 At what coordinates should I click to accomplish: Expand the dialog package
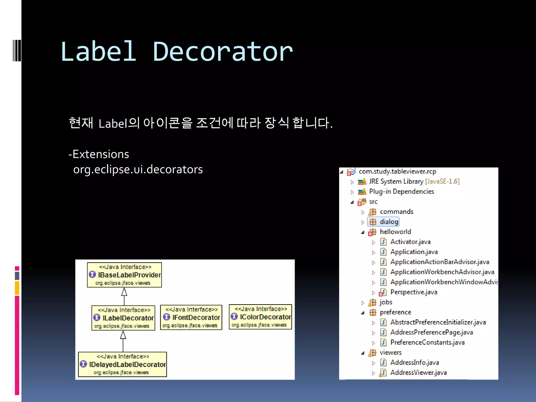(363, 222)
